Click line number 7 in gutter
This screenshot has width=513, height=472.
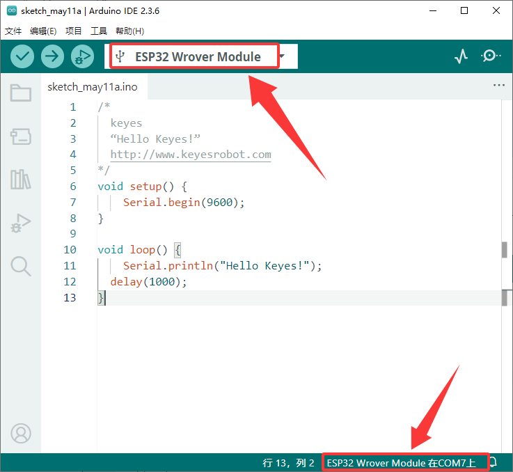(x=73, y=202)
